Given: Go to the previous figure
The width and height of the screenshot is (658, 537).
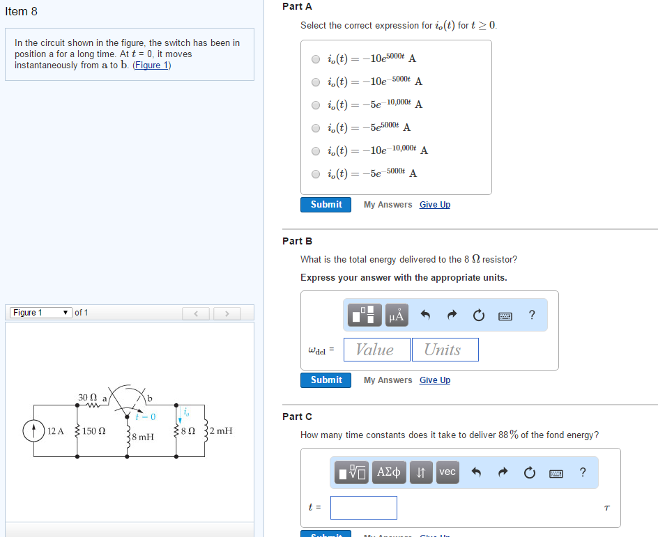Looking at the screenshot, I should (x=196, y=313).
